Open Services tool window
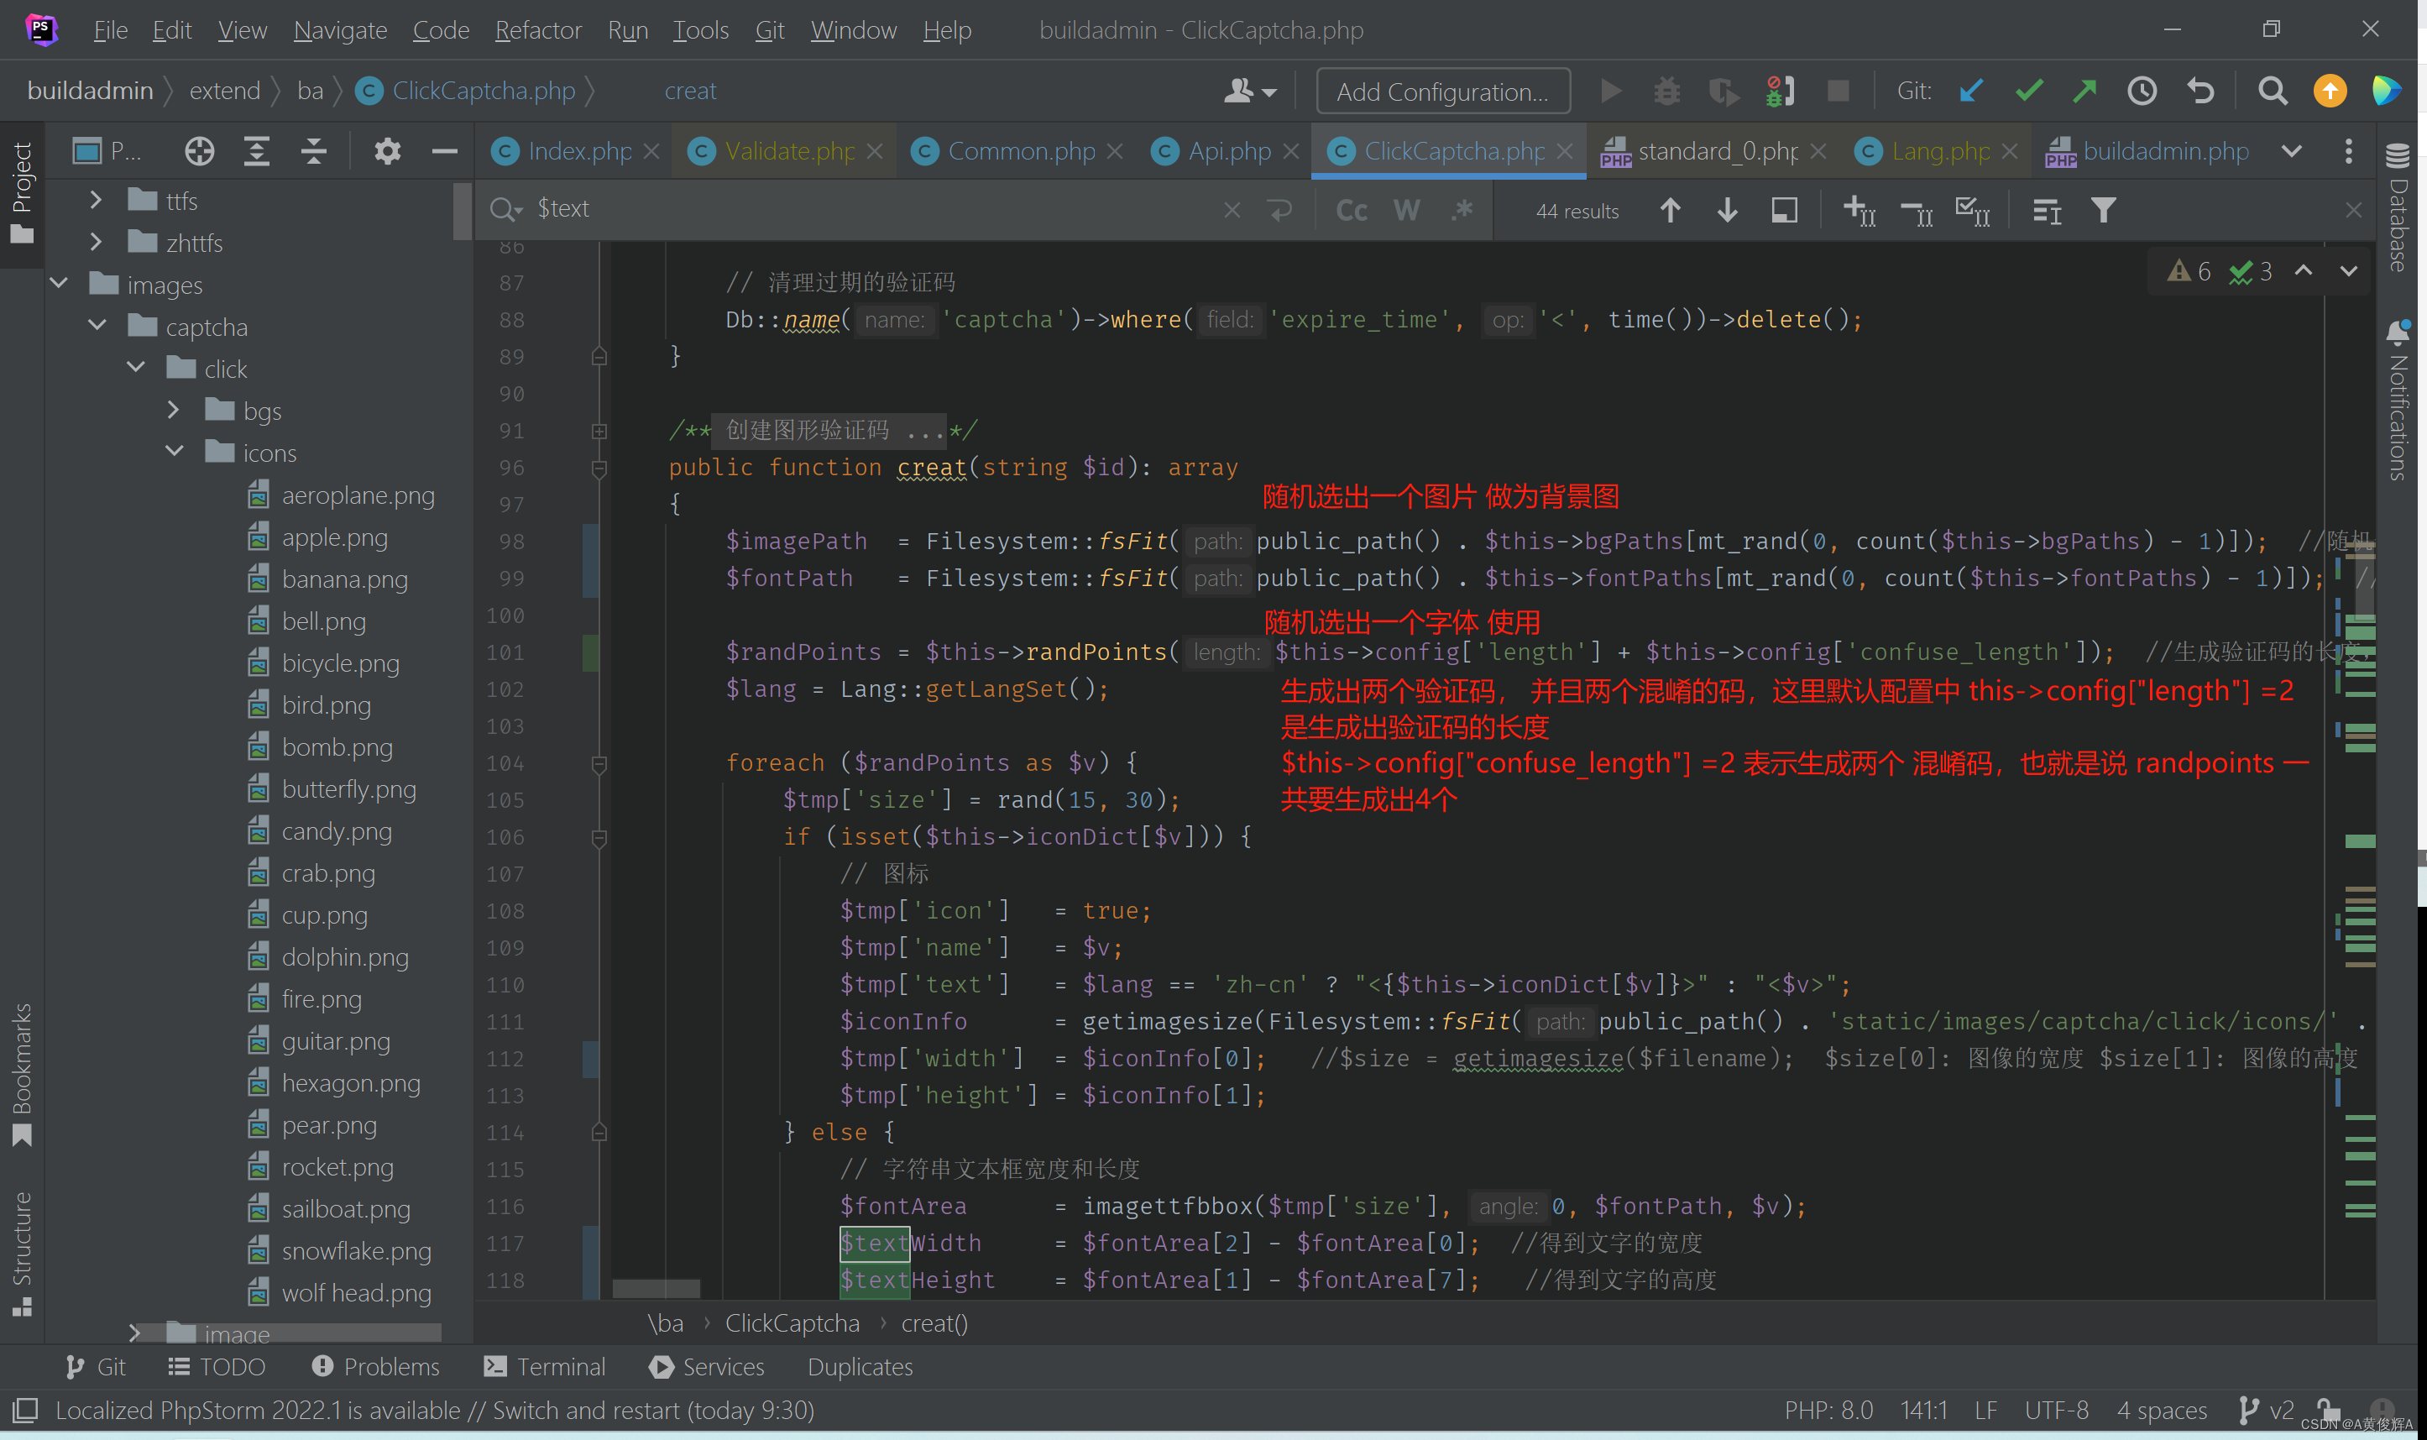This screenshot has width=2427, height=1440. [x=706, y=1366]
